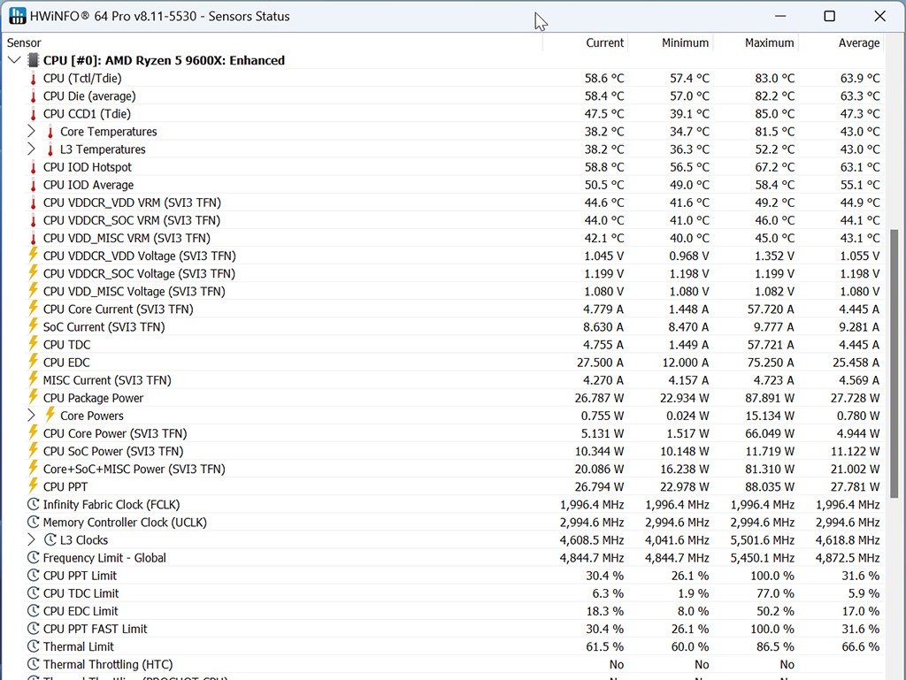Click thermometer icon of Core Temperatures
Image resolution: width=906 pixels, height=680 pixels.
[50, 132]
